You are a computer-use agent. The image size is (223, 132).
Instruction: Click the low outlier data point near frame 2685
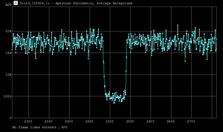tap(185, 61)
